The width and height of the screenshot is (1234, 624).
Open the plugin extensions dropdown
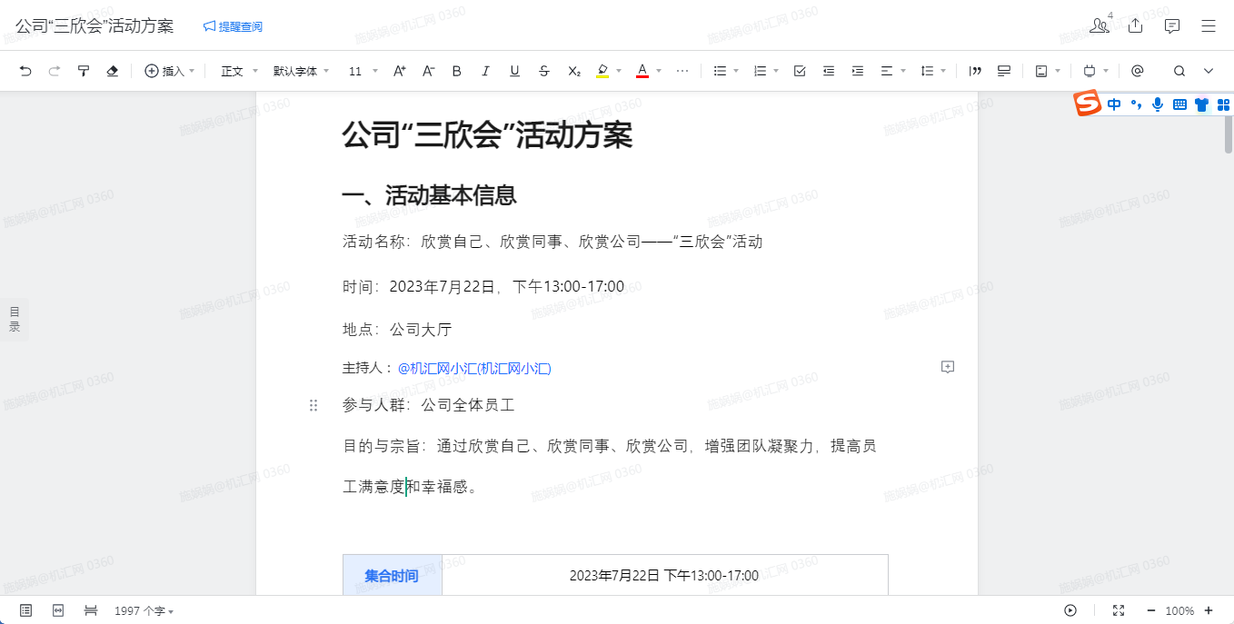coord(1095,71)
